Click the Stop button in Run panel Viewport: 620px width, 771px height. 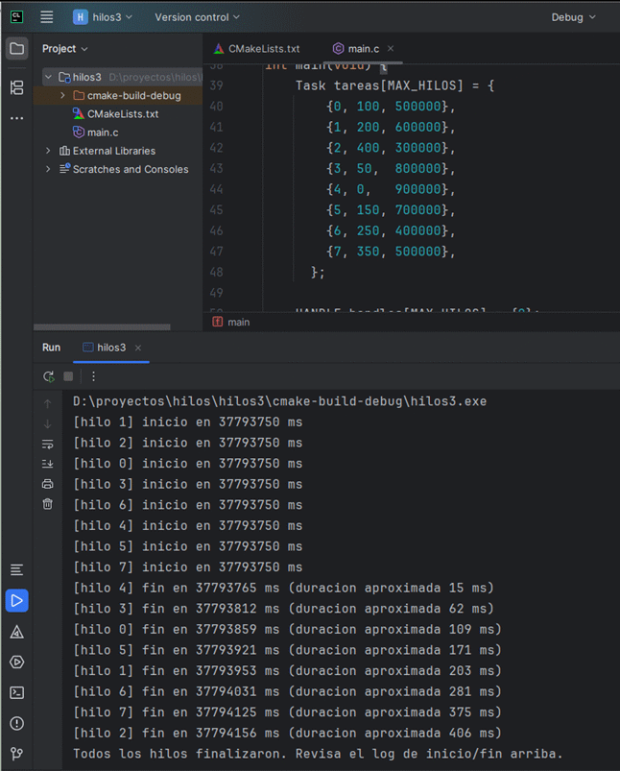click(67, 376)
